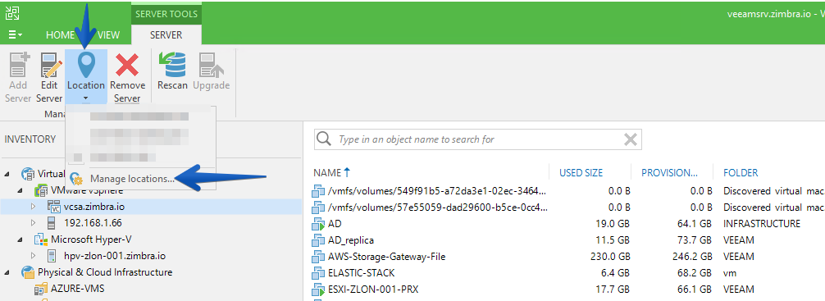Switch to the VIEW ribbon tab
The width and height of the screenshot is (825, 301).
108,35
